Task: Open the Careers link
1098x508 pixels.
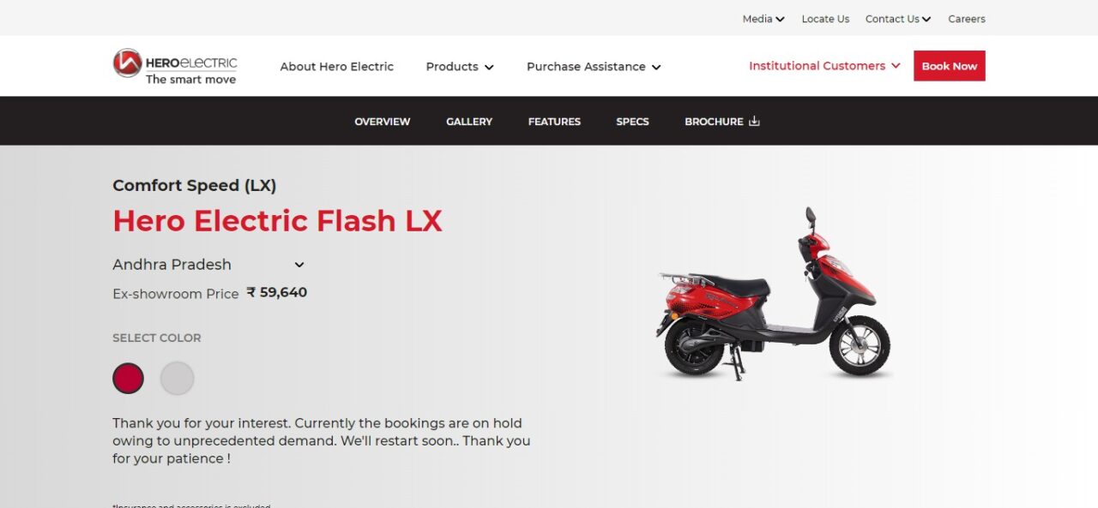Action: point(967,19)
